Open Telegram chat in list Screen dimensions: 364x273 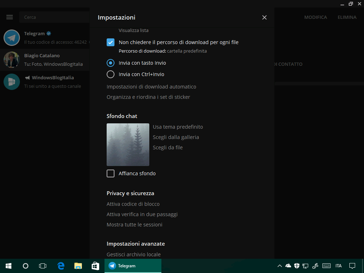pos(45,38)
